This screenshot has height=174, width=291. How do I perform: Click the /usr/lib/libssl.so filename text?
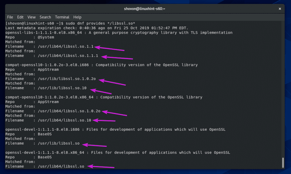[x=59, y=143]
